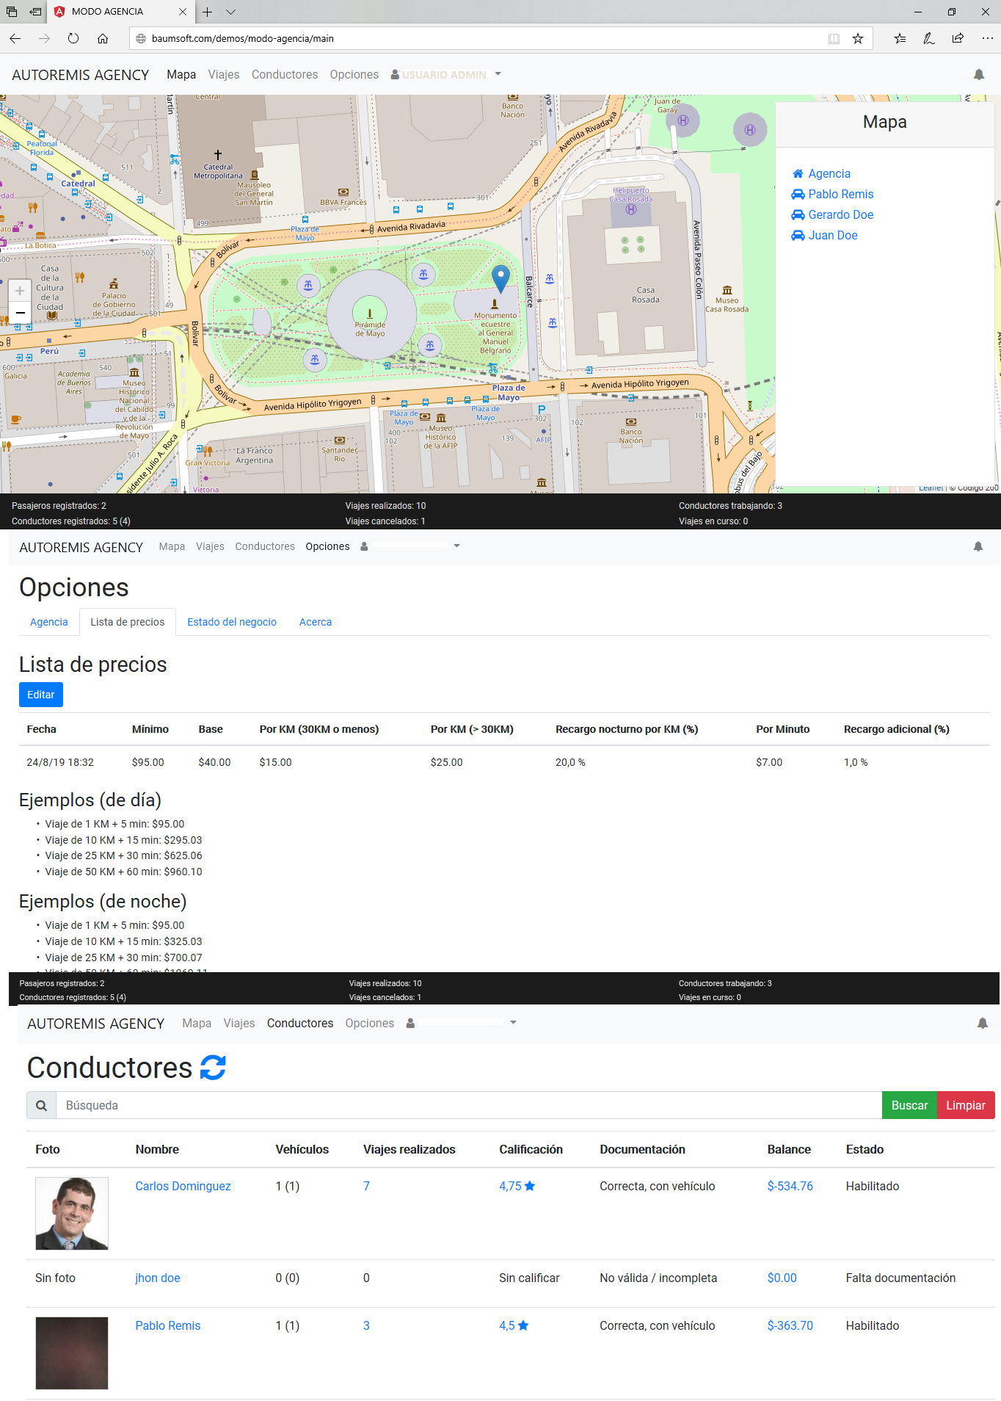
Task: Open Carlos Dominguez driver profile link
Action: pos(183,1187)
